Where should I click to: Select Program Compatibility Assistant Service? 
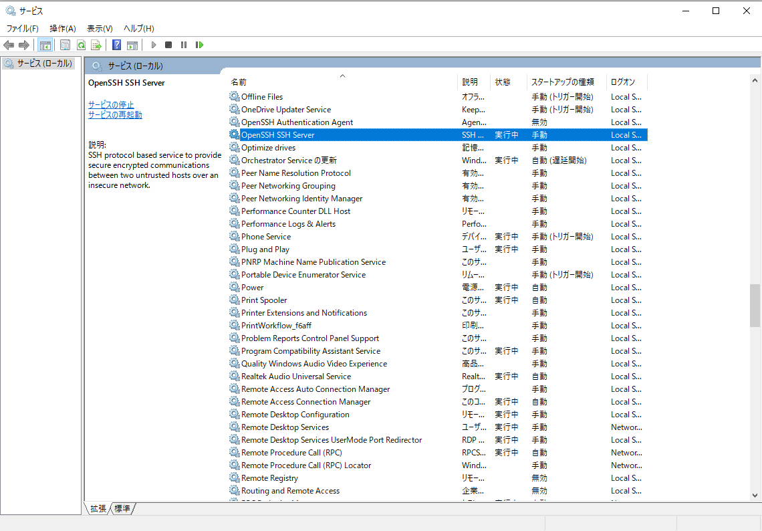coord(438,350)
